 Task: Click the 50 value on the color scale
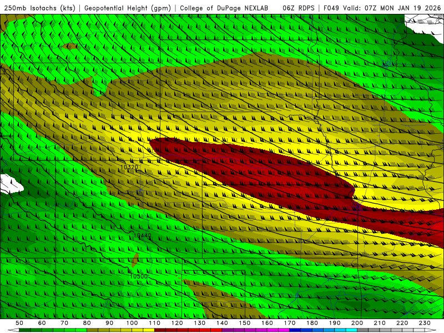(x=19, y=323)
